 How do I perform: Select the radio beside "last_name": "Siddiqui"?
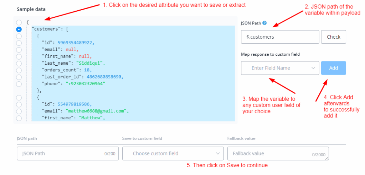point(19,63)
